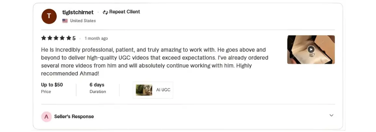Click the Repeat Client arrows icon

[x=105, y=12]
